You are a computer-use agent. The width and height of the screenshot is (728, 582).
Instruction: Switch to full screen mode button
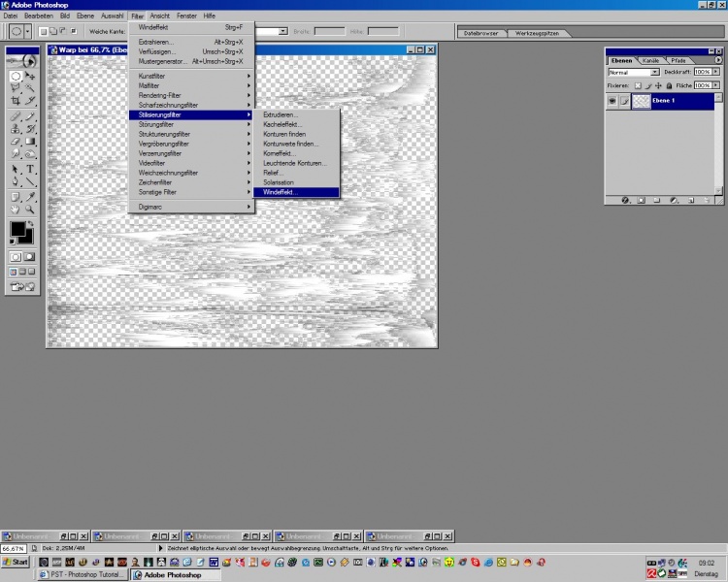[x=32, y=272]
